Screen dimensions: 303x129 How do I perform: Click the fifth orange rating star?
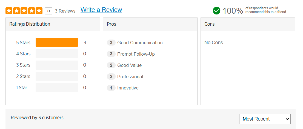pos(39,11)
